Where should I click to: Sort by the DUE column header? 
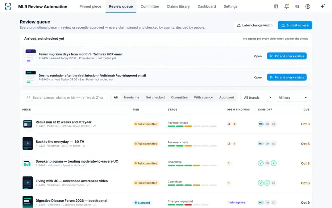coord(306,110)
